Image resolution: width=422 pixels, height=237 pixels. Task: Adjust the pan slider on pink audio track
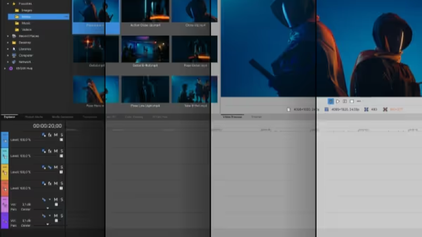click(x=47, y=209)
